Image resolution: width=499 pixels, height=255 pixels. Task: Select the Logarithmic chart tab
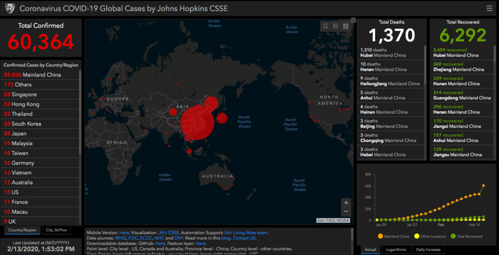[x=396, y=250]
